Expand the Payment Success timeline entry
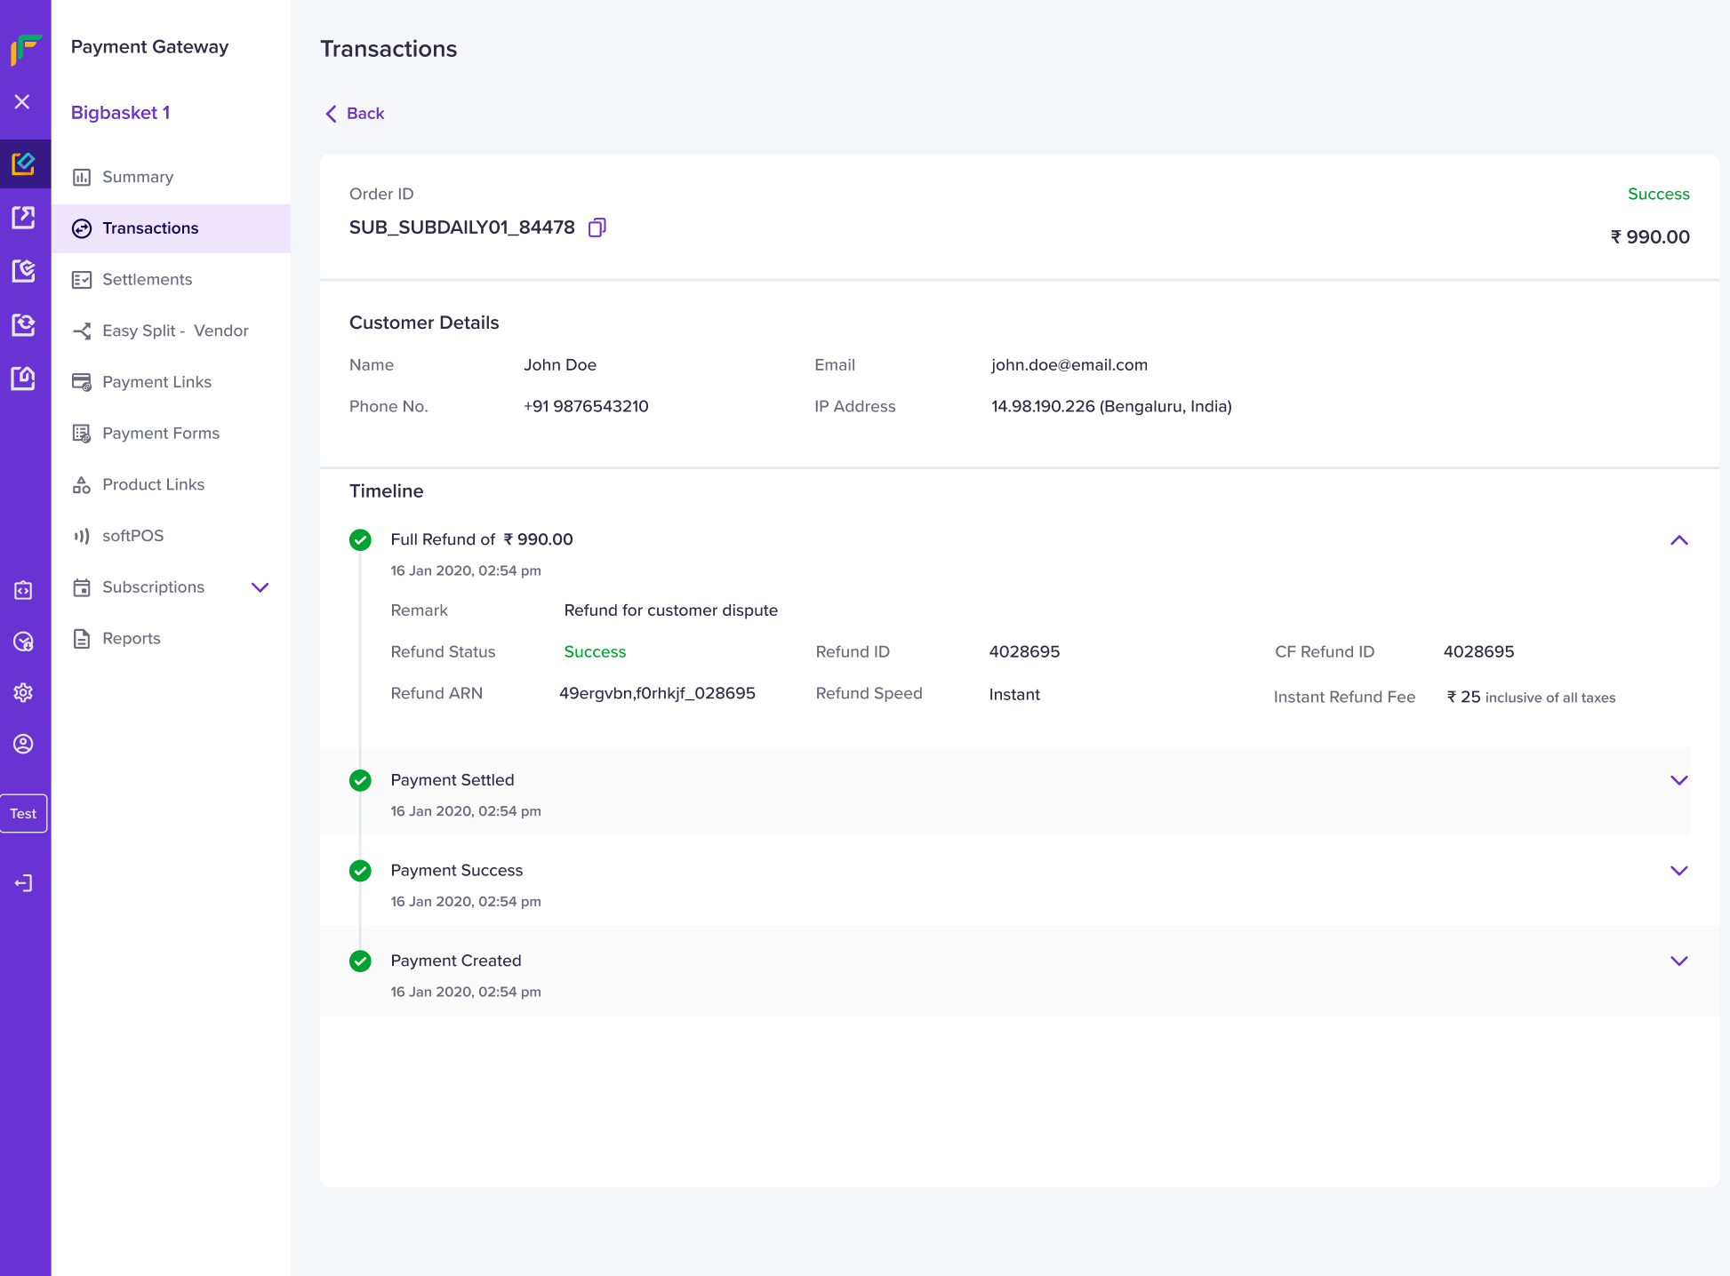Viewport: 1730px width, 1276px height. coord(1678,871)
